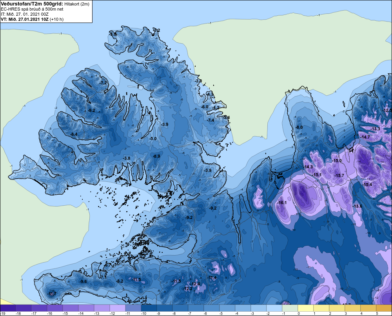Click the -14.7 temperature value on map
392x316 pixels.
365,137
